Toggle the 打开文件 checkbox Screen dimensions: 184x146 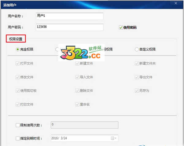[x=17, y=63]
